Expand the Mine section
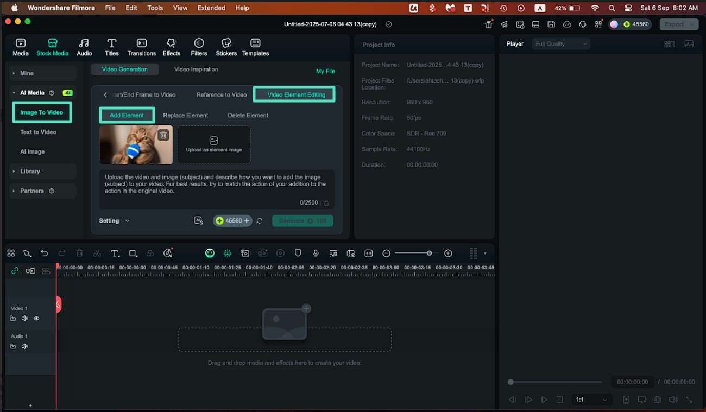 [43, 73]
